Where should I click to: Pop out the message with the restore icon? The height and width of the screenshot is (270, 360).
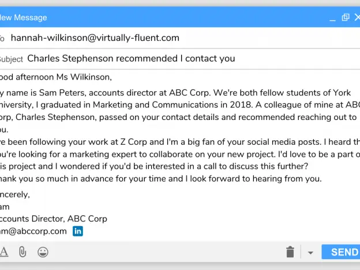[346, 17]
